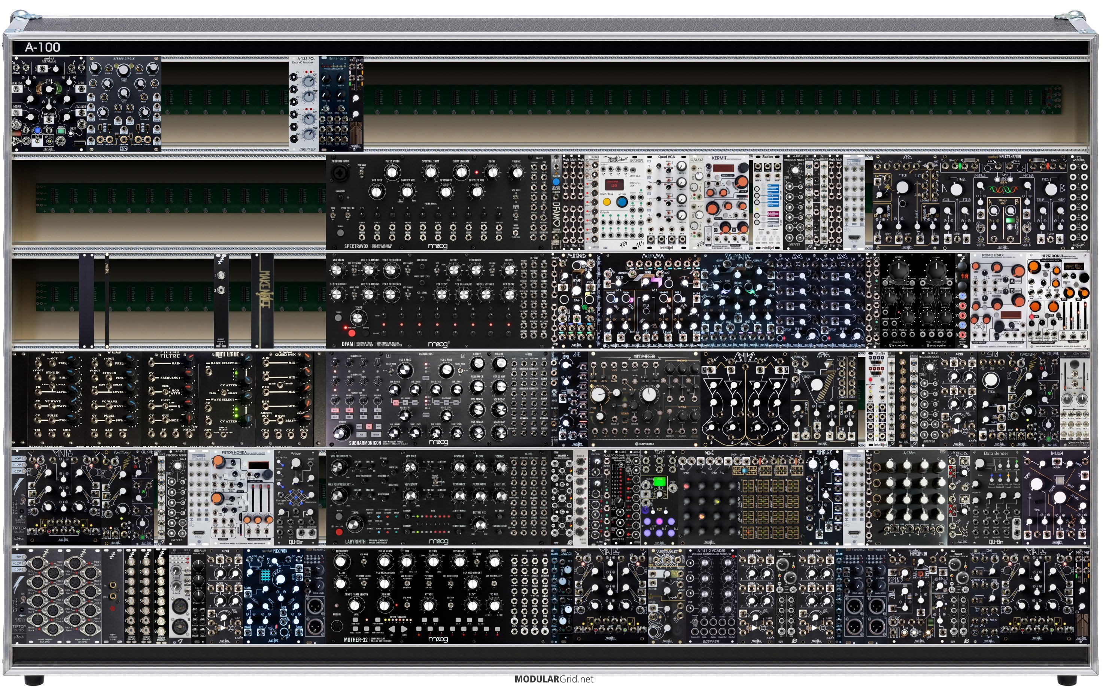Screen dimensions: 1109x687
Task: Click the Moog Labyrinth module
Action: pyautogui.click(x=438, y=498)
